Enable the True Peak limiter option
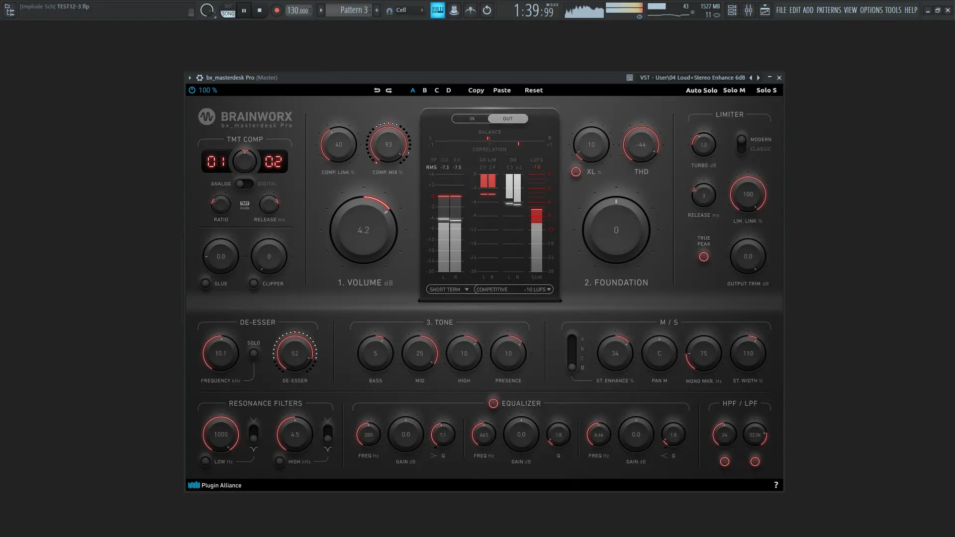 tap(704, 257)
